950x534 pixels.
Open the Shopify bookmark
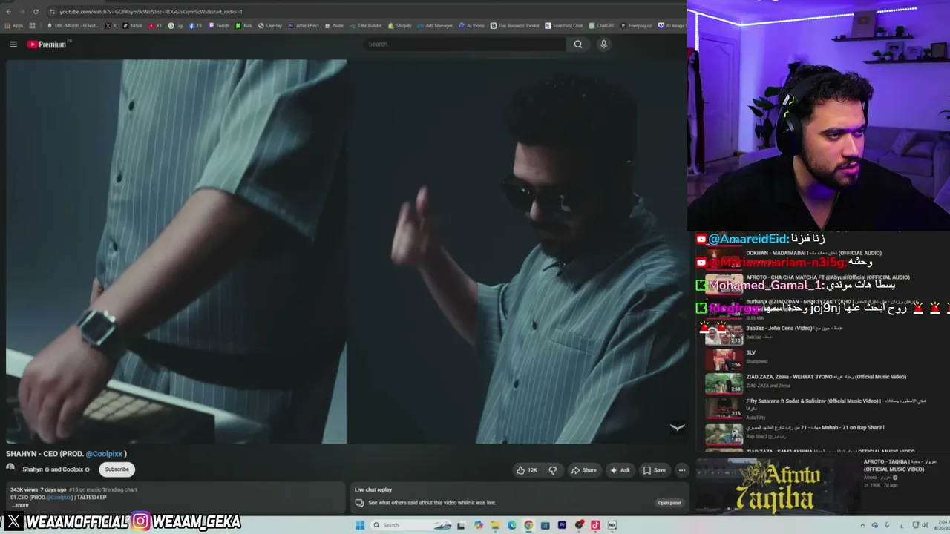tap(399, 26)
